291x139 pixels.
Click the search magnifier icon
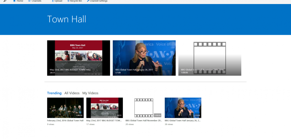(x=5, y=1)
